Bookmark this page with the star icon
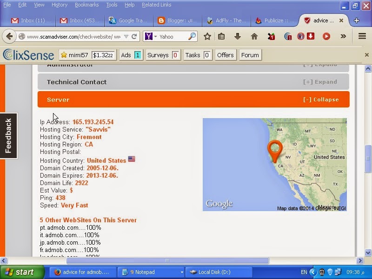The width and height of the screenshot is (372, 279). point(207,36)
